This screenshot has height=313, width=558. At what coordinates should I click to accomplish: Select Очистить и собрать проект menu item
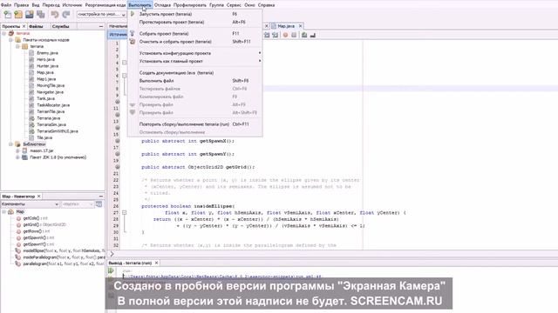[x=195, y=42]
